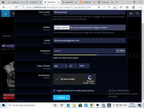Viewport: 144px width, 108px height.
Task: Click the password key icon in address bar
Action: 104,7
